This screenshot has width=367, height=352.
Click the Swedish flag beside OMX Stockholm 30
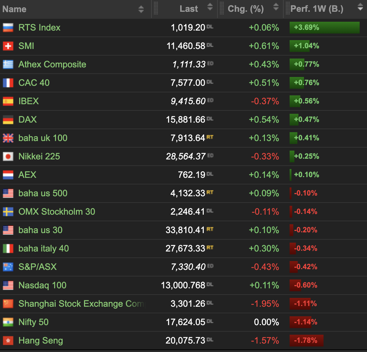tap(8, 212)
